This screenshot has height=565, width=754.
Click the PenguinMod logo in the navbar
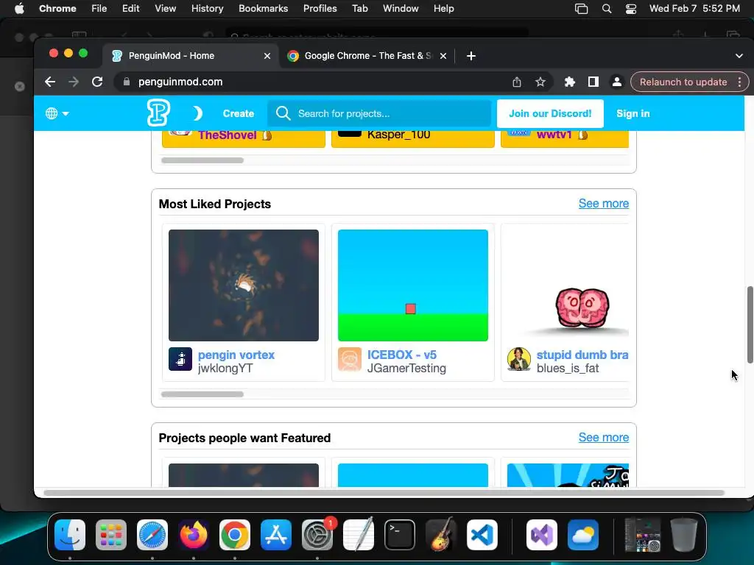[x=158, y=113]
